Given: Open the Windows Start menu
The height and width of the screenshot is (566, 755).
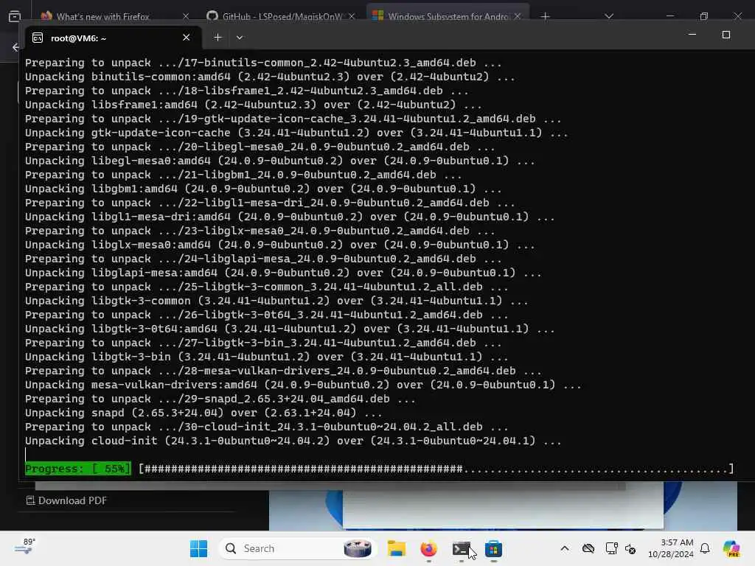Looking at the screenshot, I should coord(198,548).
